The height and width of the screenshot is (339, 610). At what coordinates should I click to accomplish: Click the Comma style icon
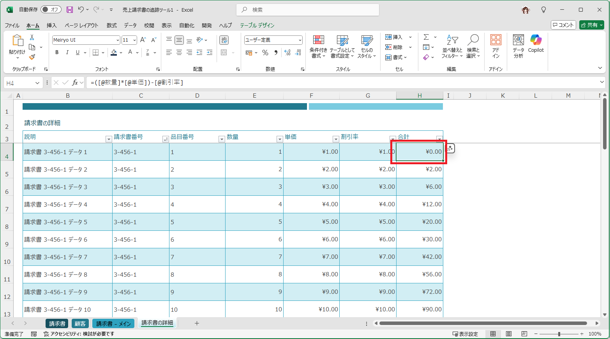point(276,53)
